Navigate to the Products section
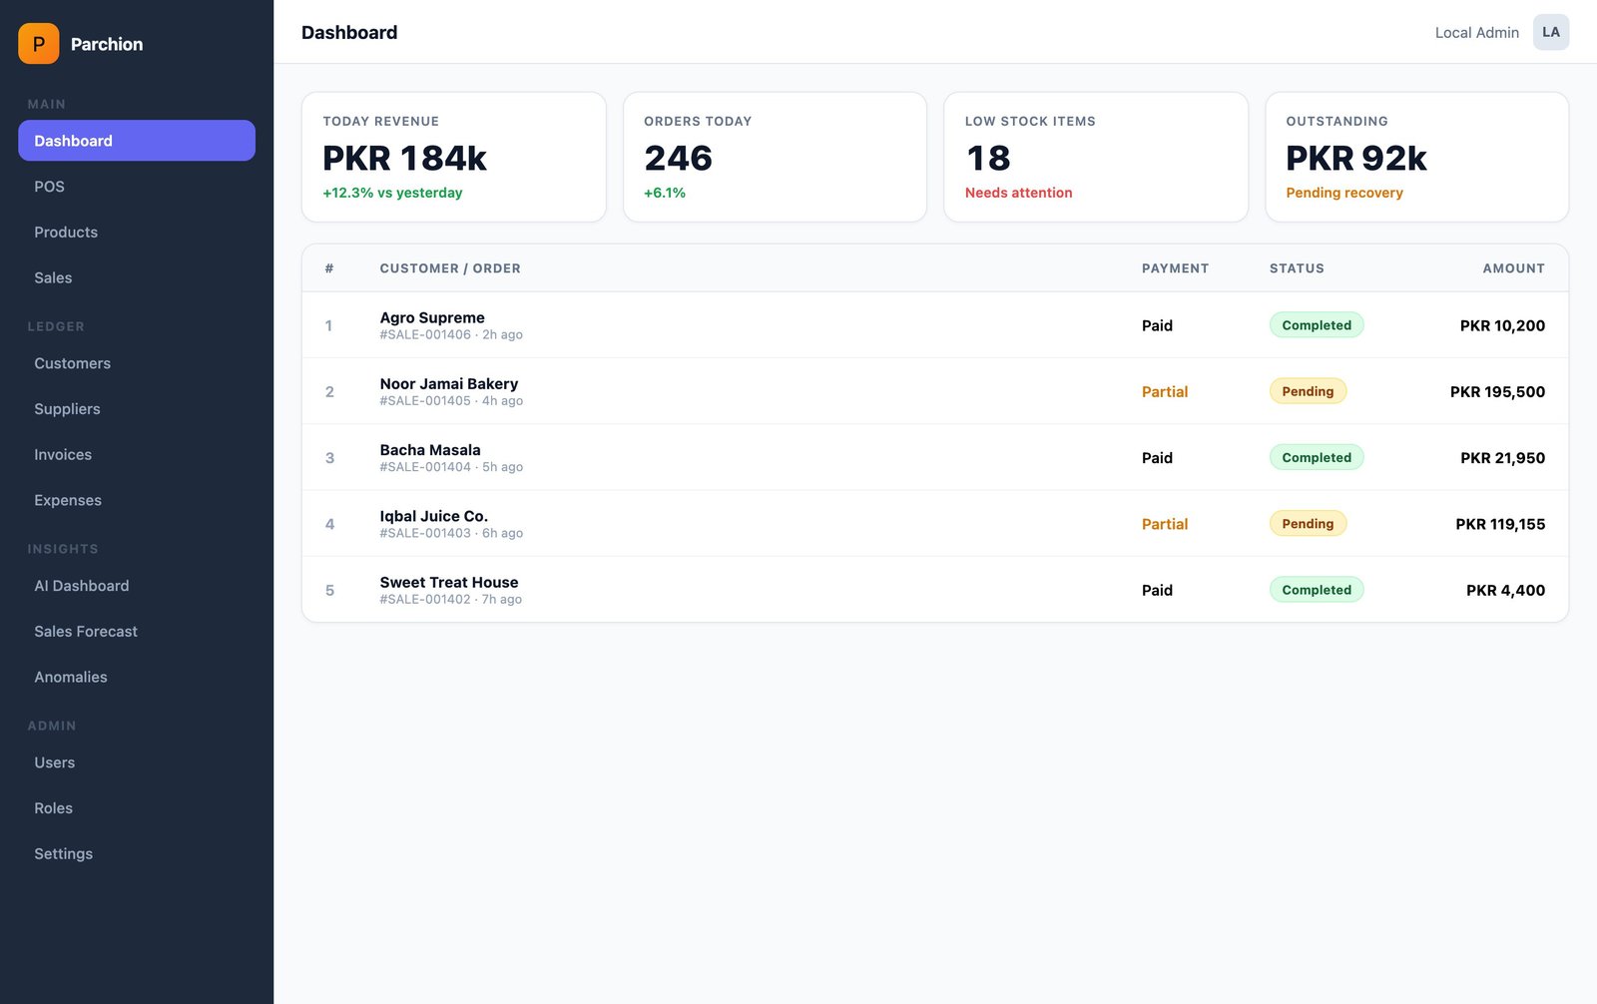This screenshot has width=1597, height=1004. click(x=66, y=232)
